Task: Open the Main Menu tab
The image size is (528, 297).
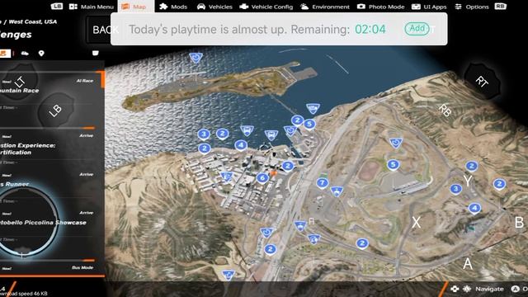Action: click(x=92, y=7)
